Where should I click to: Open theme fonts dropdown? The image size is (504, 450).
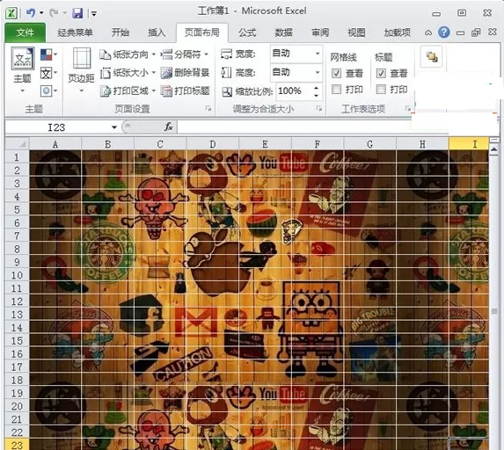click(49, 73)
